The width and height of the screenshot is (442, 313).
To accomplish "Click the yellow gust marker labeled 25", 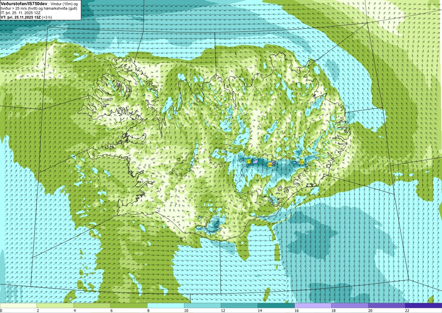I will pyautogui.click(x=302, y=162).
